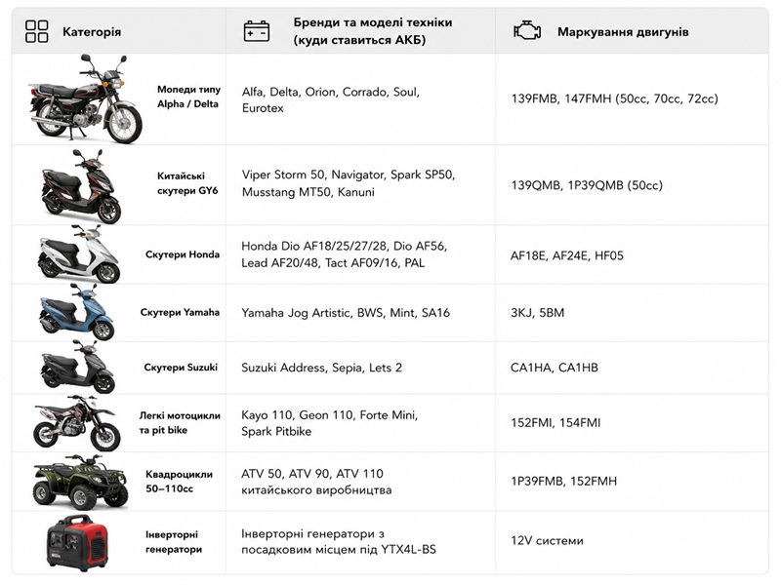Click the Скутери Honda category label

[183, 254]
